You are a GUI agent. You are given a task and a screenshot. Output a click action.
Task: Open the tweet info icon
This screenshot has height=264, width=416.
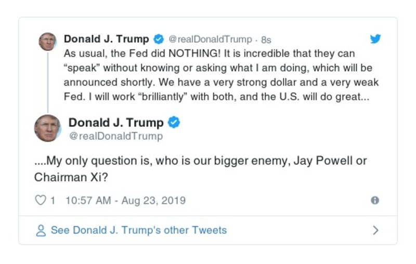374,201
